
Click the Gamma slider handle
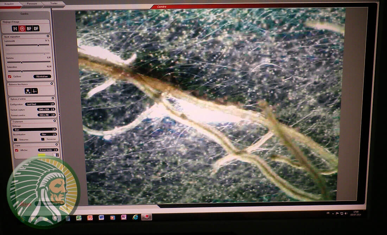tap(21, 63)
